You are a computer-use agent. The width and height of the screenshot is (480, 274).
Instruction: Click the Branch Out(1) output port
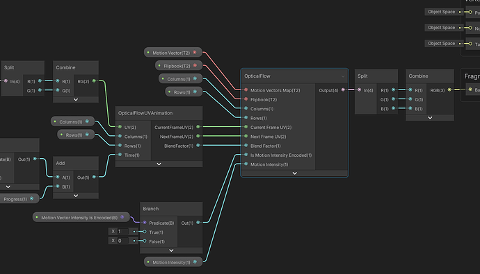tap(198, 223)
